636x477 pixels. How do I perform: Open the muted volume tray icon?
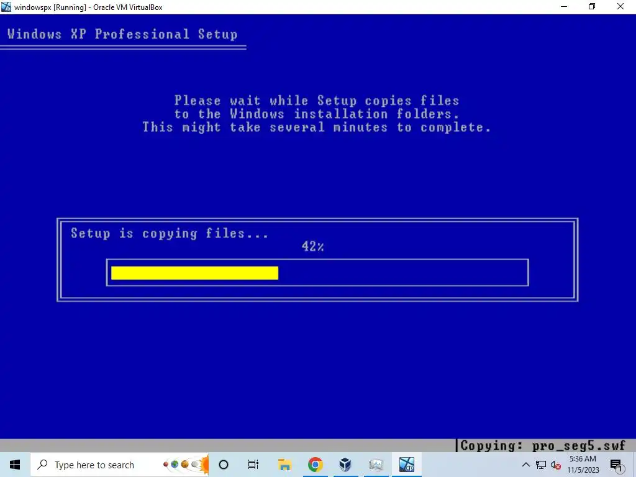[x=556, y=465]
